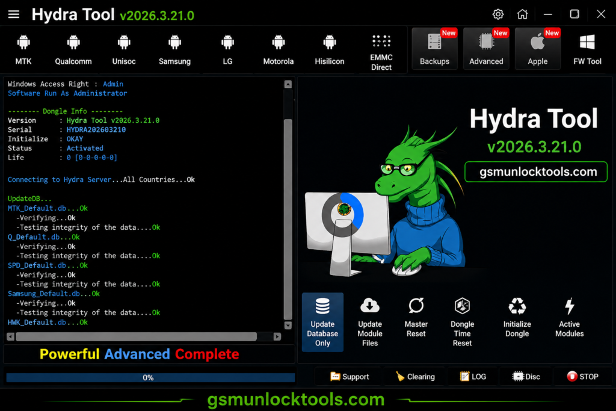Click 'HWK_Default.db...Ok' log line

point(48,322)
